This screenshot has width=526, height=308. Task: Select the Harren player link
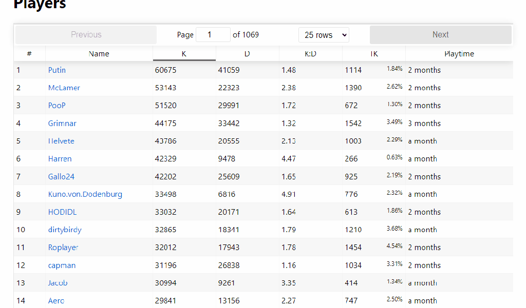tap(60, 159)
